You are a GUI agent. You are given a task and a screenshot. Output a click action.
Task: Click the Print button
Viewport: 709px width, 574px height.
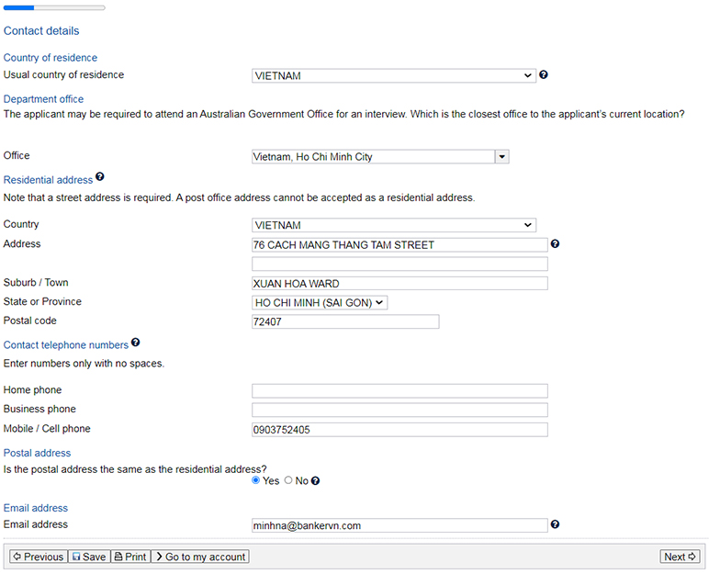130,557
